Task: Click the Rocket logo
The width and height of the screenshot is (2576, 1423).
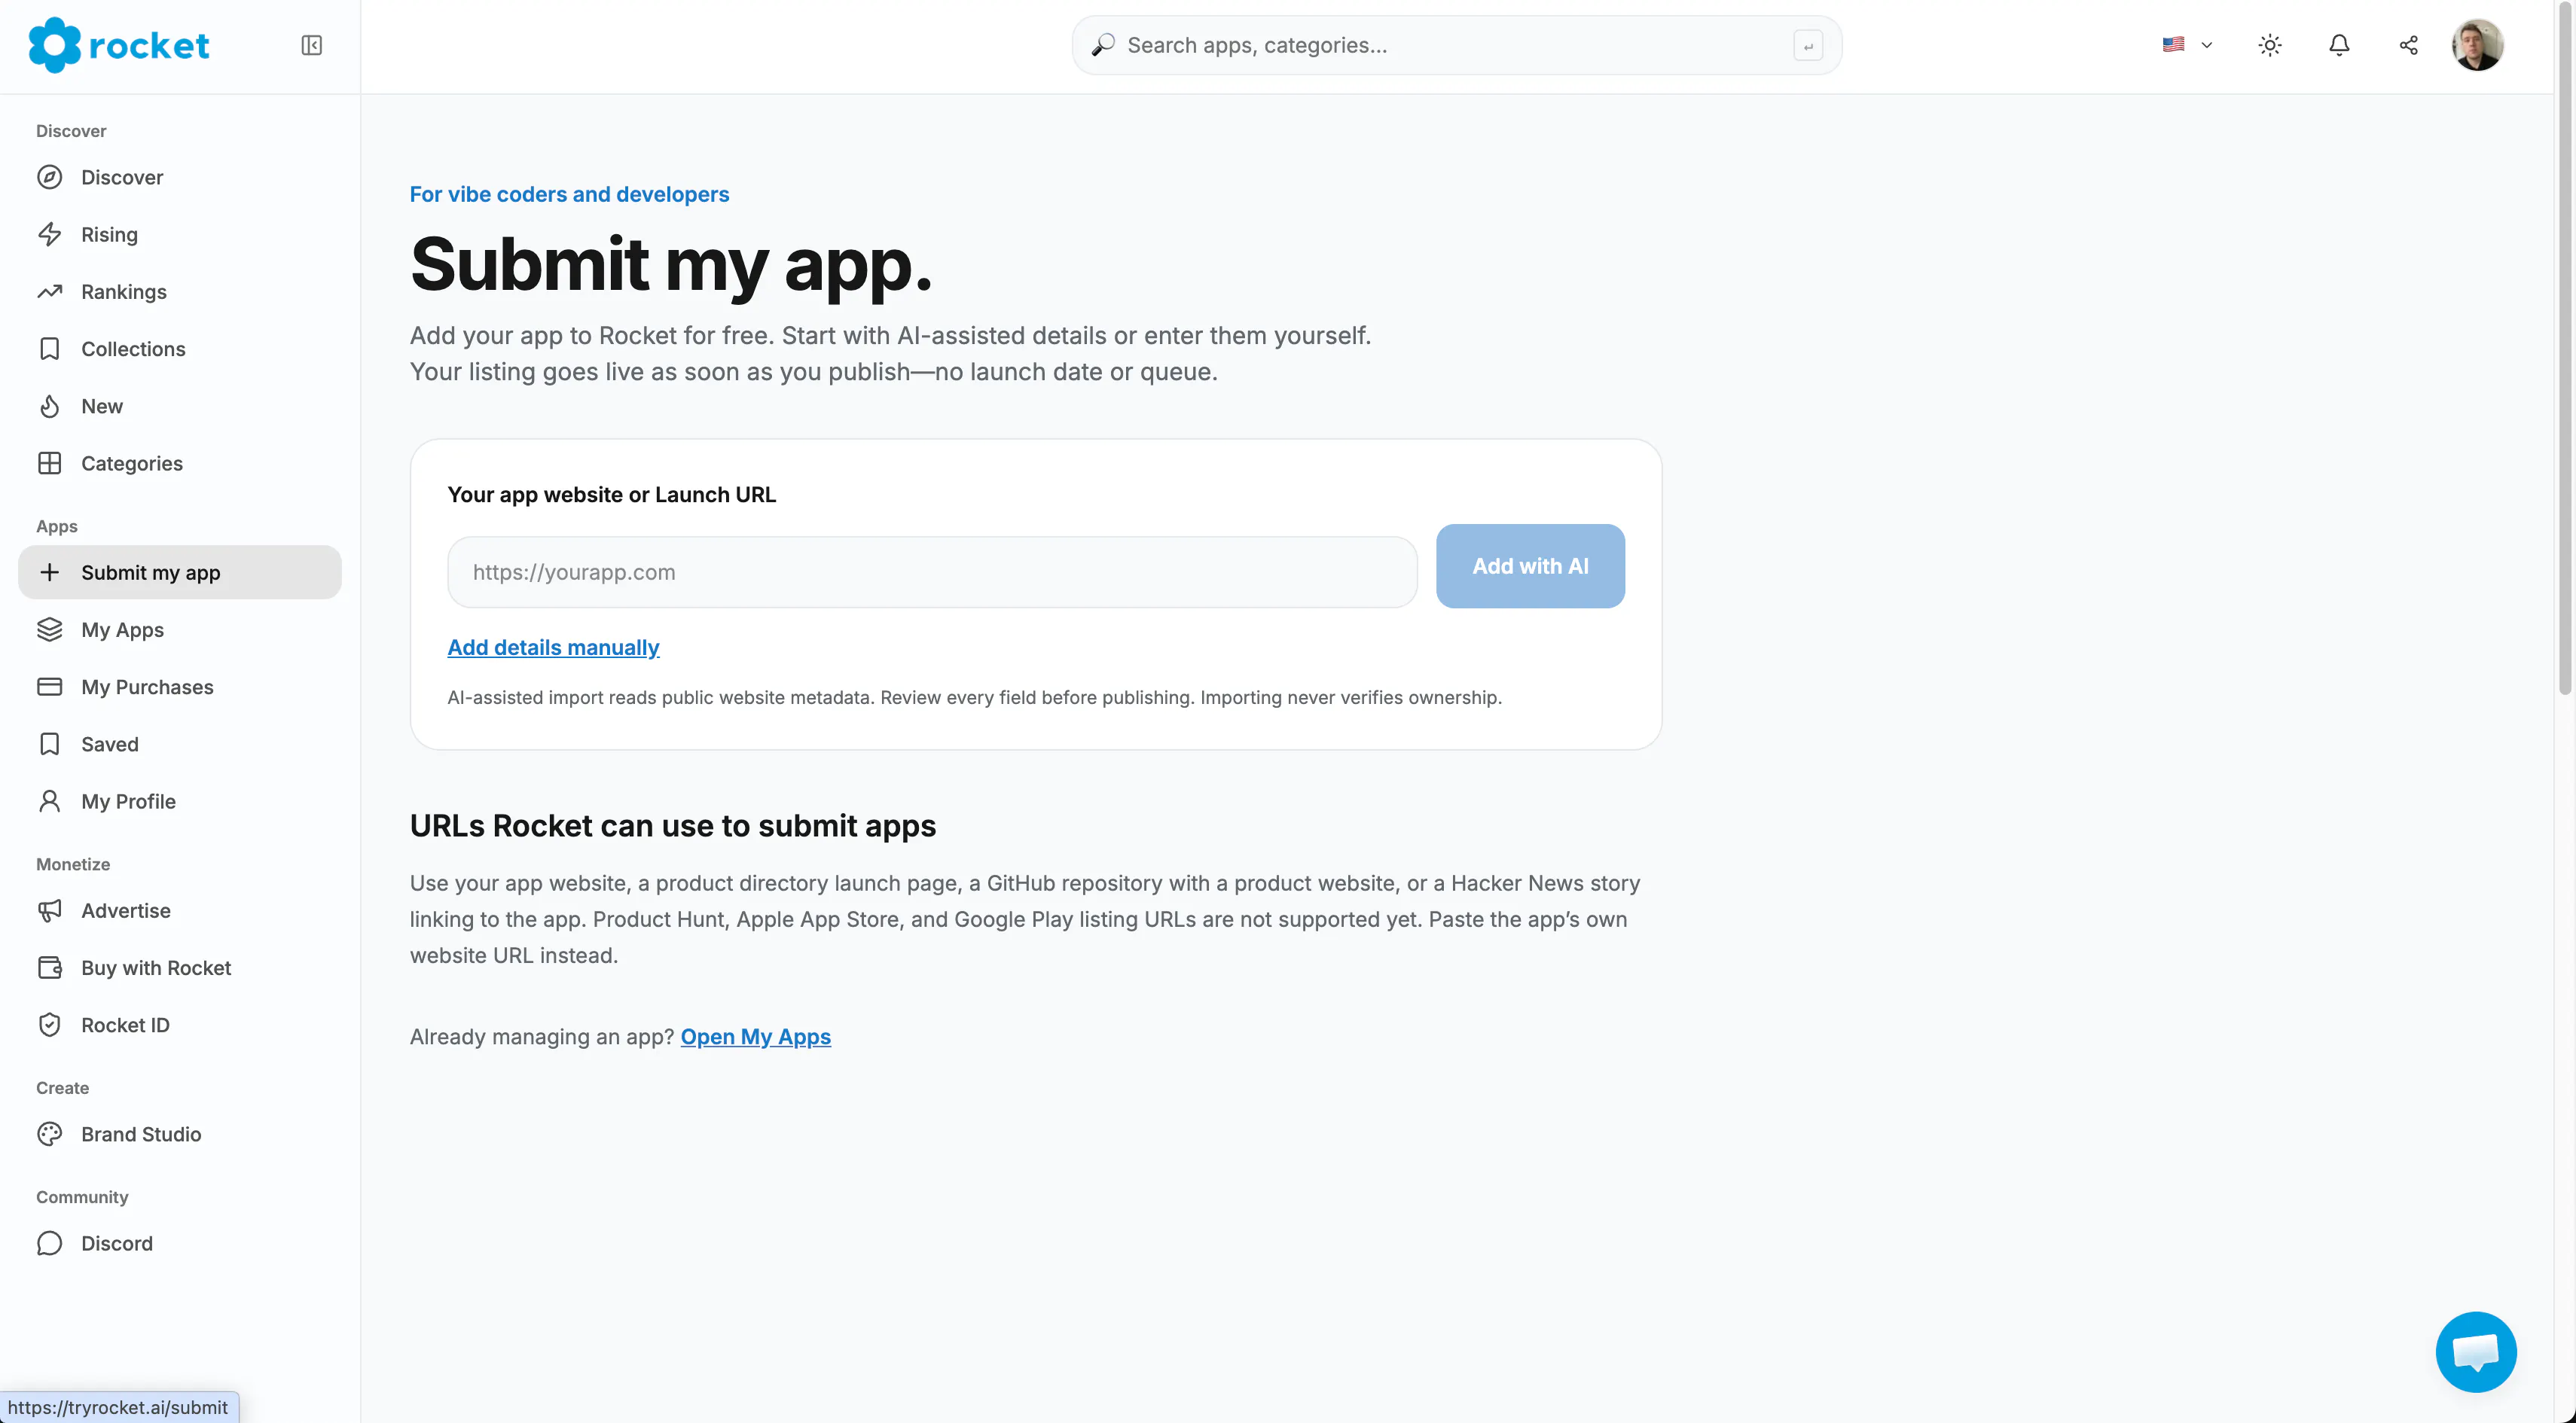Action: click(118, 45)
